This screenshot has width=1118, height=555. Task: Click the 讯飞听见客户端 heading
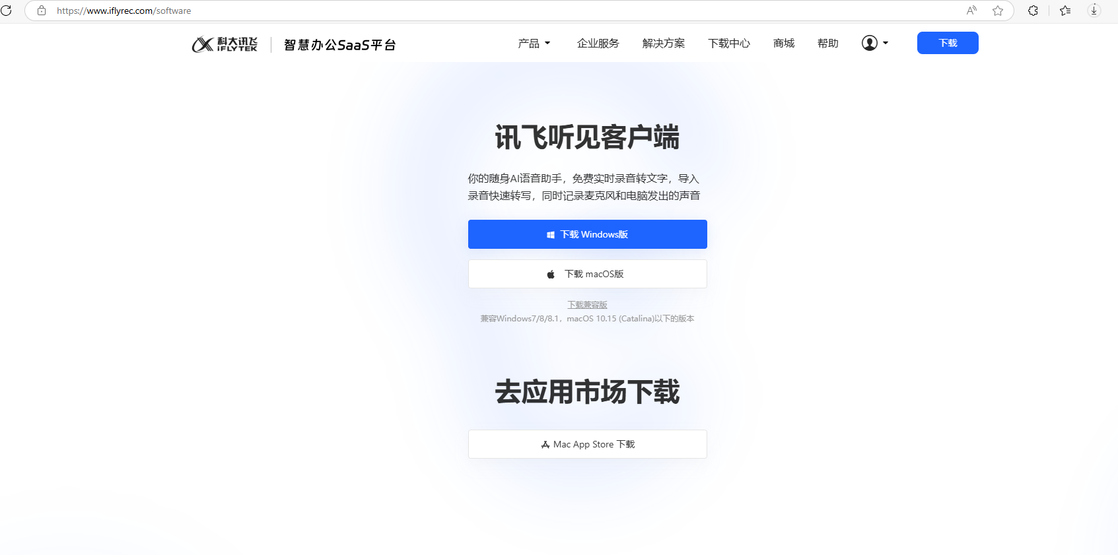(x=588, y=137)
